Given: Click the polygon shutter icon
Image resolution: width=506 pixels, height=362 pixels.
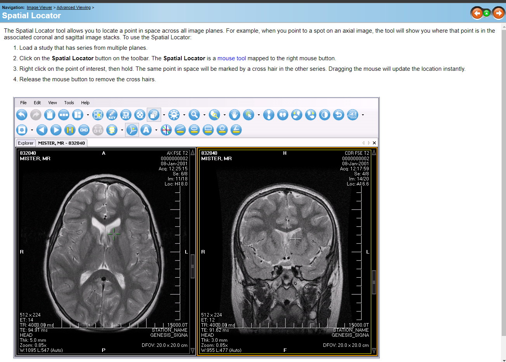Looking at the screenshot, I should pos(22,129).
